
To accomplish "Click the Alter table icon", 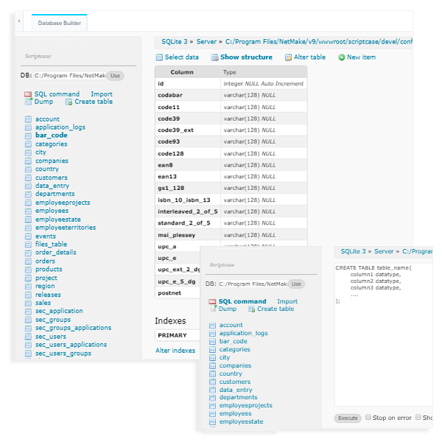I will [x=288, y=57].
